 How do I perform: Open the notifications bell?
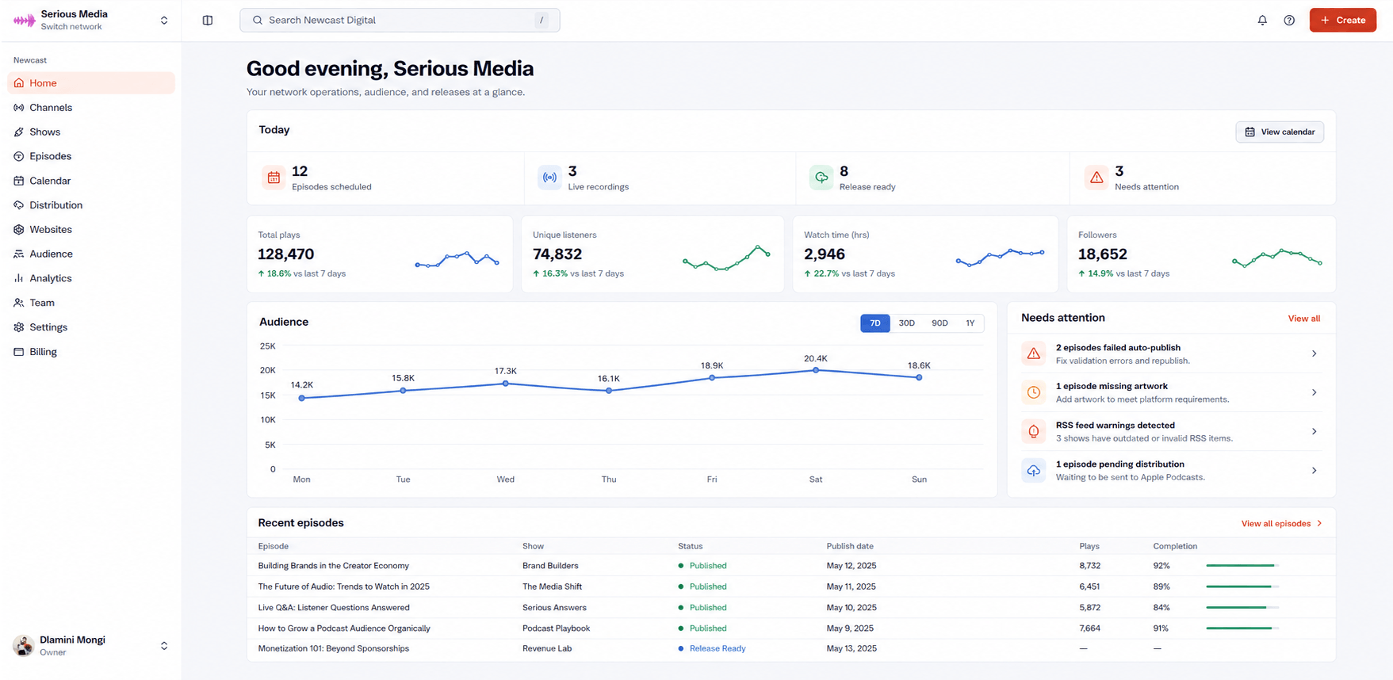pos(1262,20)
